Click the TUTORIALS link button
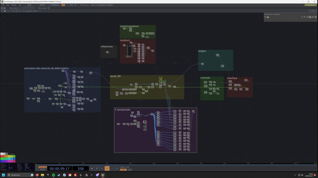 pyautogui.click(x=55, y=5)
